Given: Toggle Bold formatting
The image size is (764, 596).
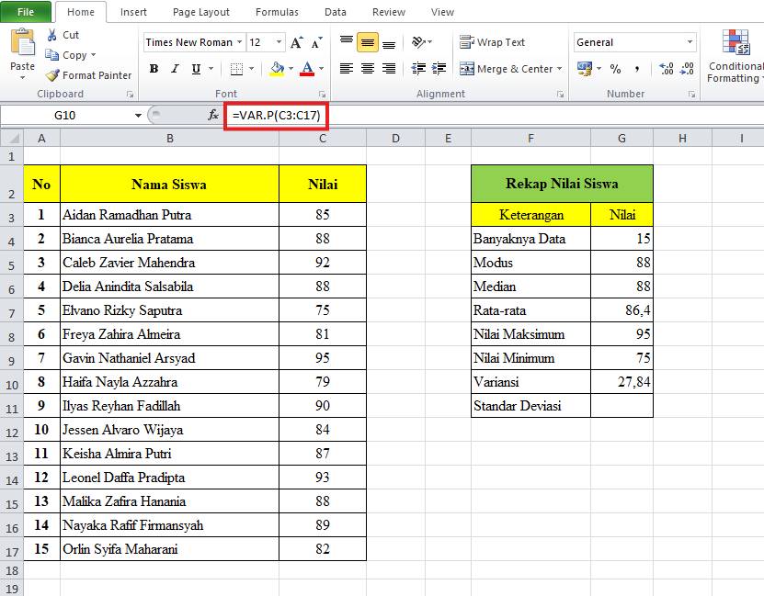Looking at the screenshot, I should (x=154, y=69).
